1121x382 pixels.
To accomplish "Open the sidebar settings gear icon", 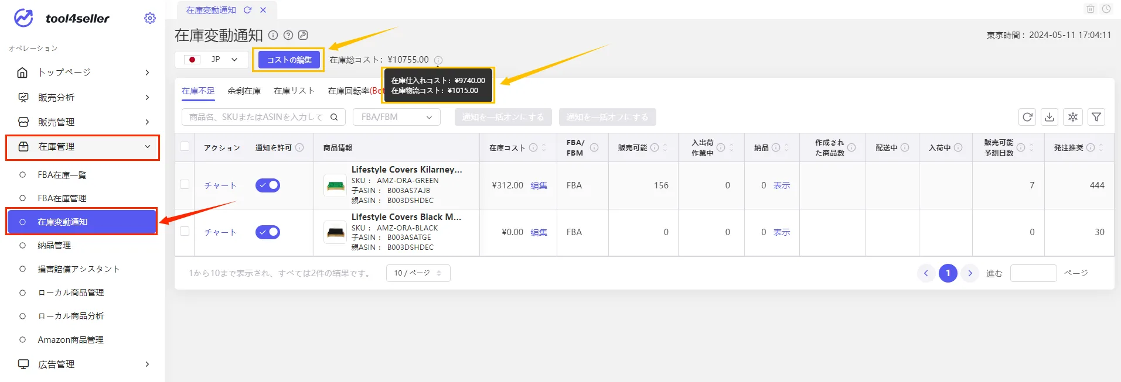I will point(150,18).
